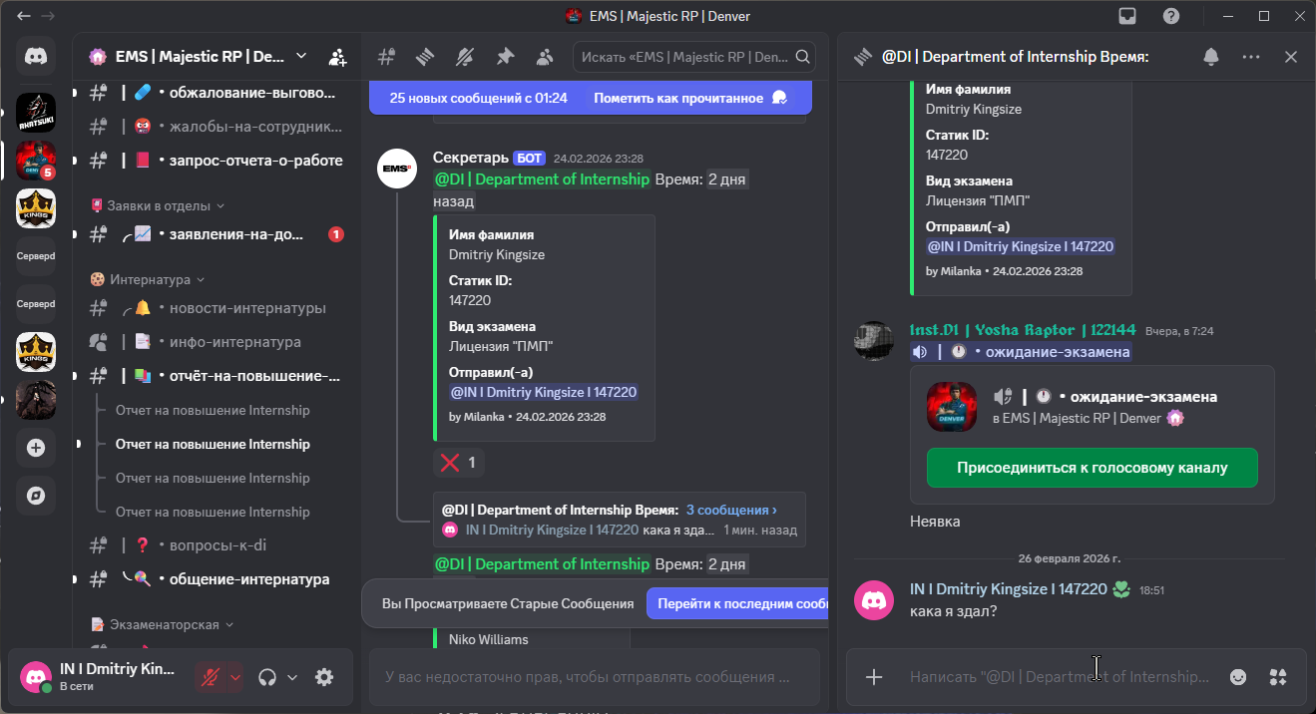Viewport: 1316px width, 714px height.
Task: Open the 3 сообщения thread link
Action: pyautogui.click(x=731, y=510)
